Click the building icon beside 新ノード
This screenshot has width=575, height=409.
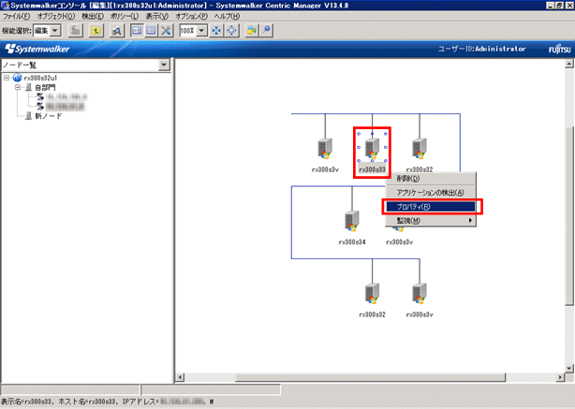(29, 116)
